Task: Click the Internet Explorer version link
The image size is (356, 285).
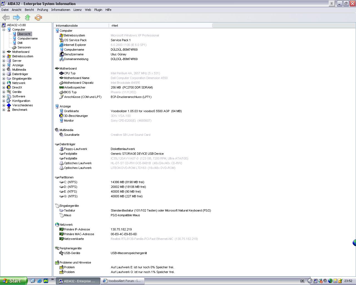Action: point(128,45)
